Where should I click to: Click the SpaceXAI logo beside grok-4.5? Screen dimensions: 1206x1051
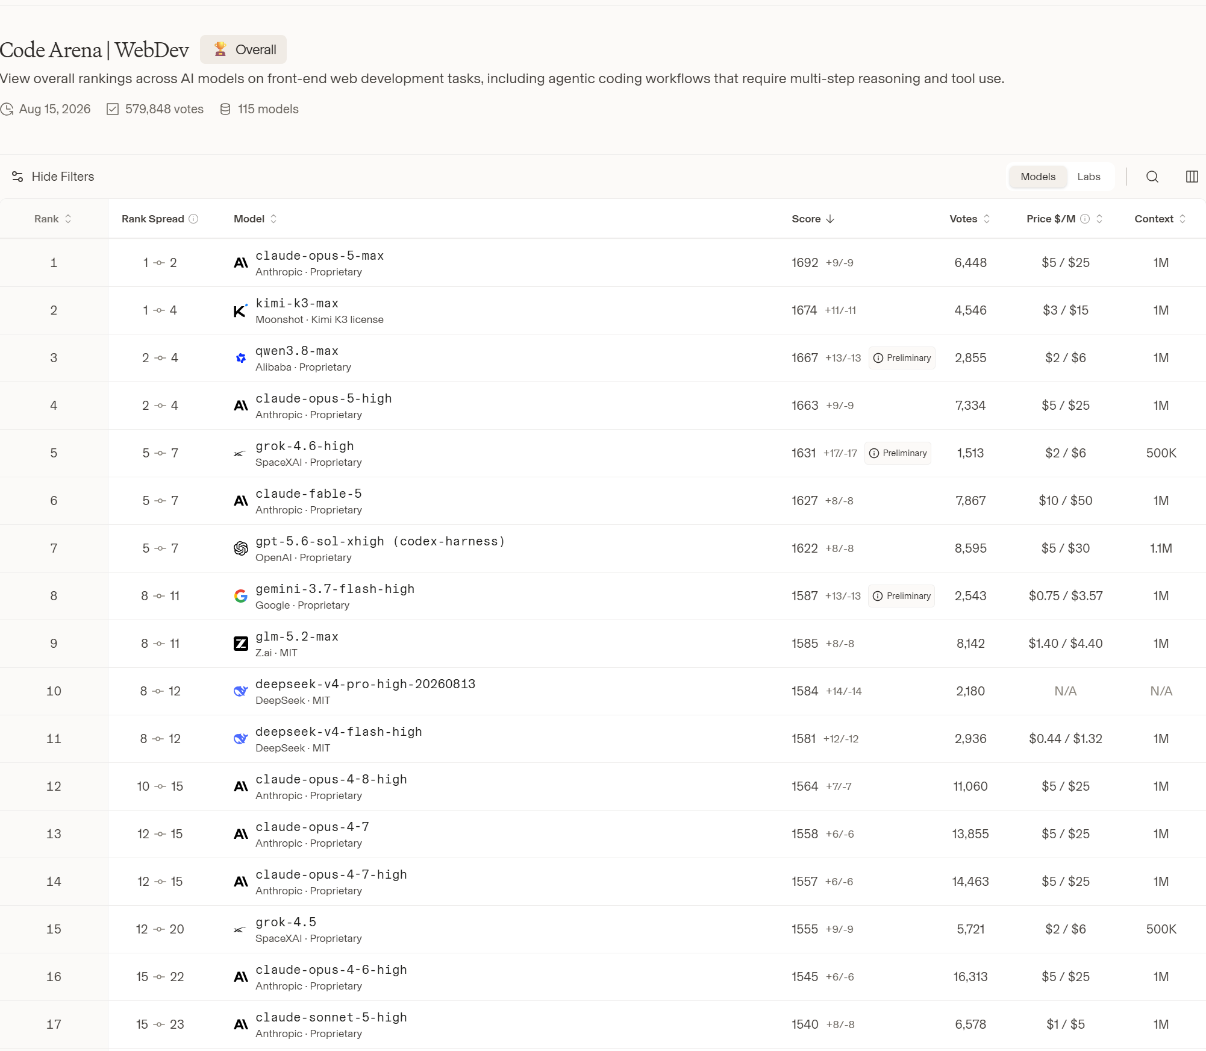[240, 929]
